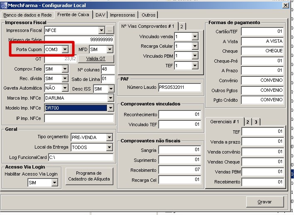This screenshot has width=294, height=215.
Task: Switch to the Banco de dados e Rede tab
Action: click(28, 15)
